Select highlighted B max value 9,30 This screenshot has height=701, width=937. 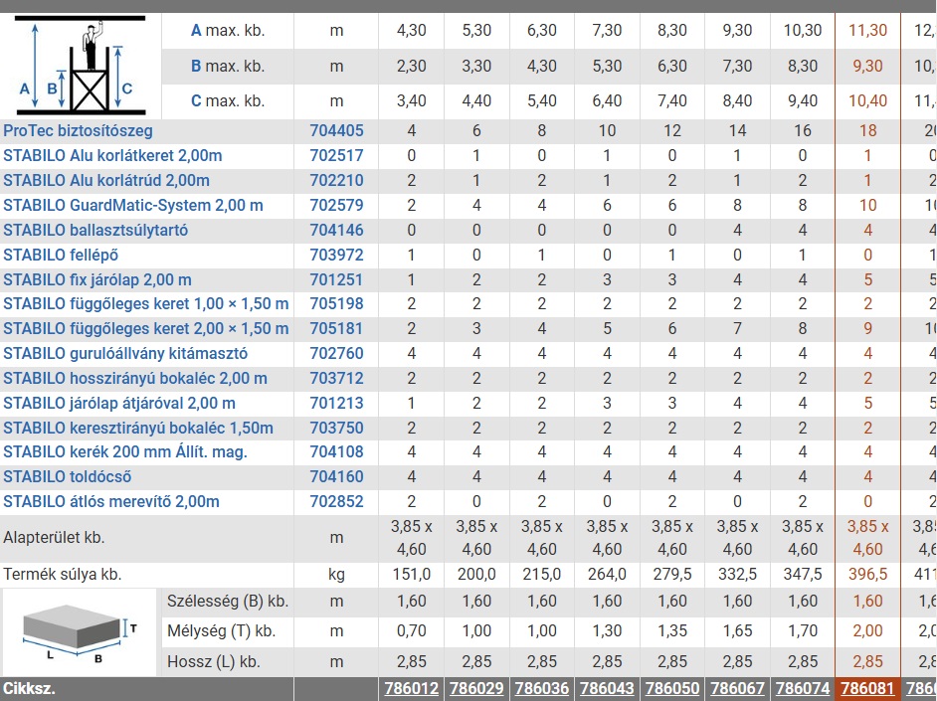pyautogui.click(x=867, y=67)
